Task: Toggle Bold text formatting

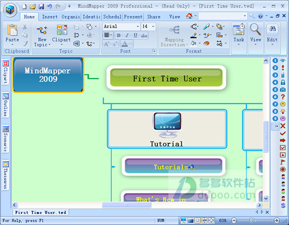Action: click(x=119, y=35)
